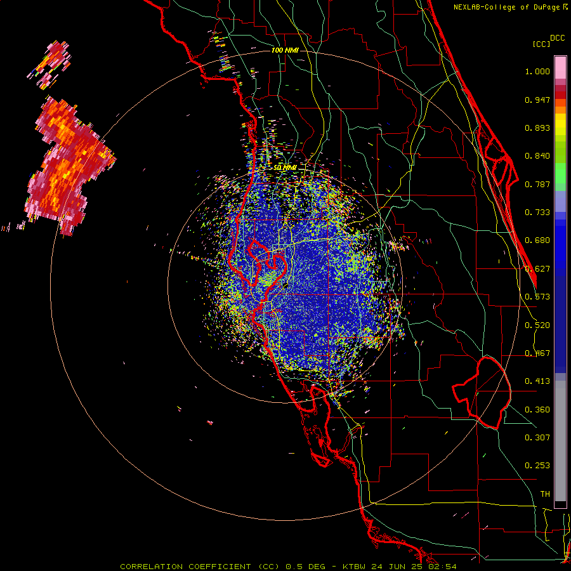
Task: Click the 0.787 color scale value
Action: coord(537,184)
